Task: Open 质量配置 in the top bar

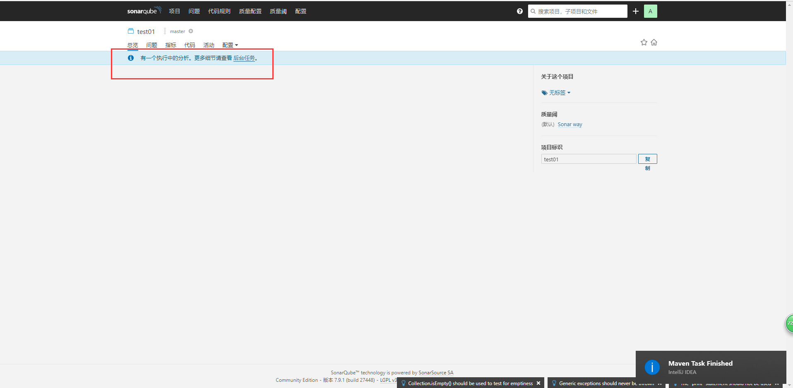Action: (x=250, y=11)
